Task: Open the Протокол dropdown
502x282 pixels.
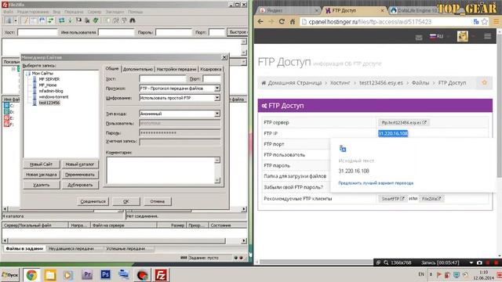Action: (x=217, y=89)
